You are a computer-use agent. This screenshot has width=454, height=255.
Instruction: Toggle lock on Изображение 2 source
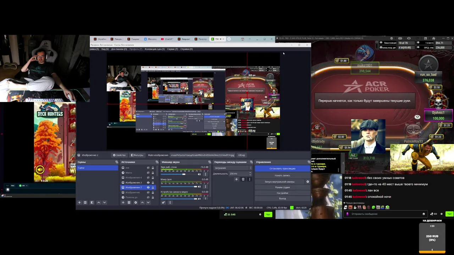click(x=153, y=187)
